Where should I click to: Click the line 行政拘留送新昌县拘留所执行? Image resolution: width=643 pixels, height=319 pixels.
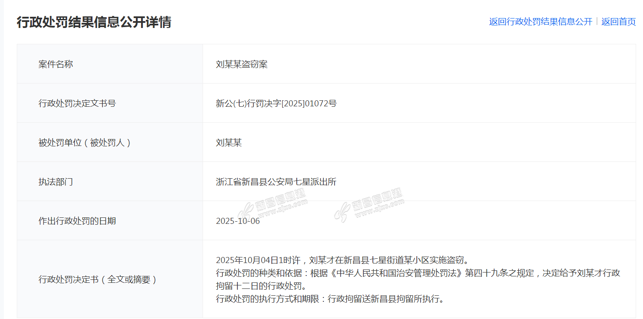(x=385, y=299)
